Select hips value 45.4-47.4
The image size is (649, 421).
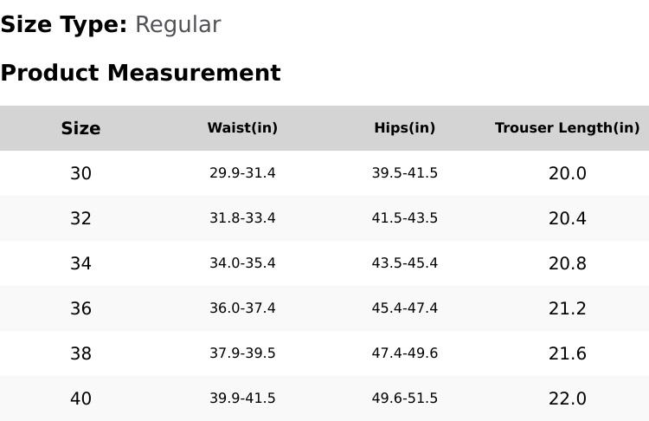(405, 308)
